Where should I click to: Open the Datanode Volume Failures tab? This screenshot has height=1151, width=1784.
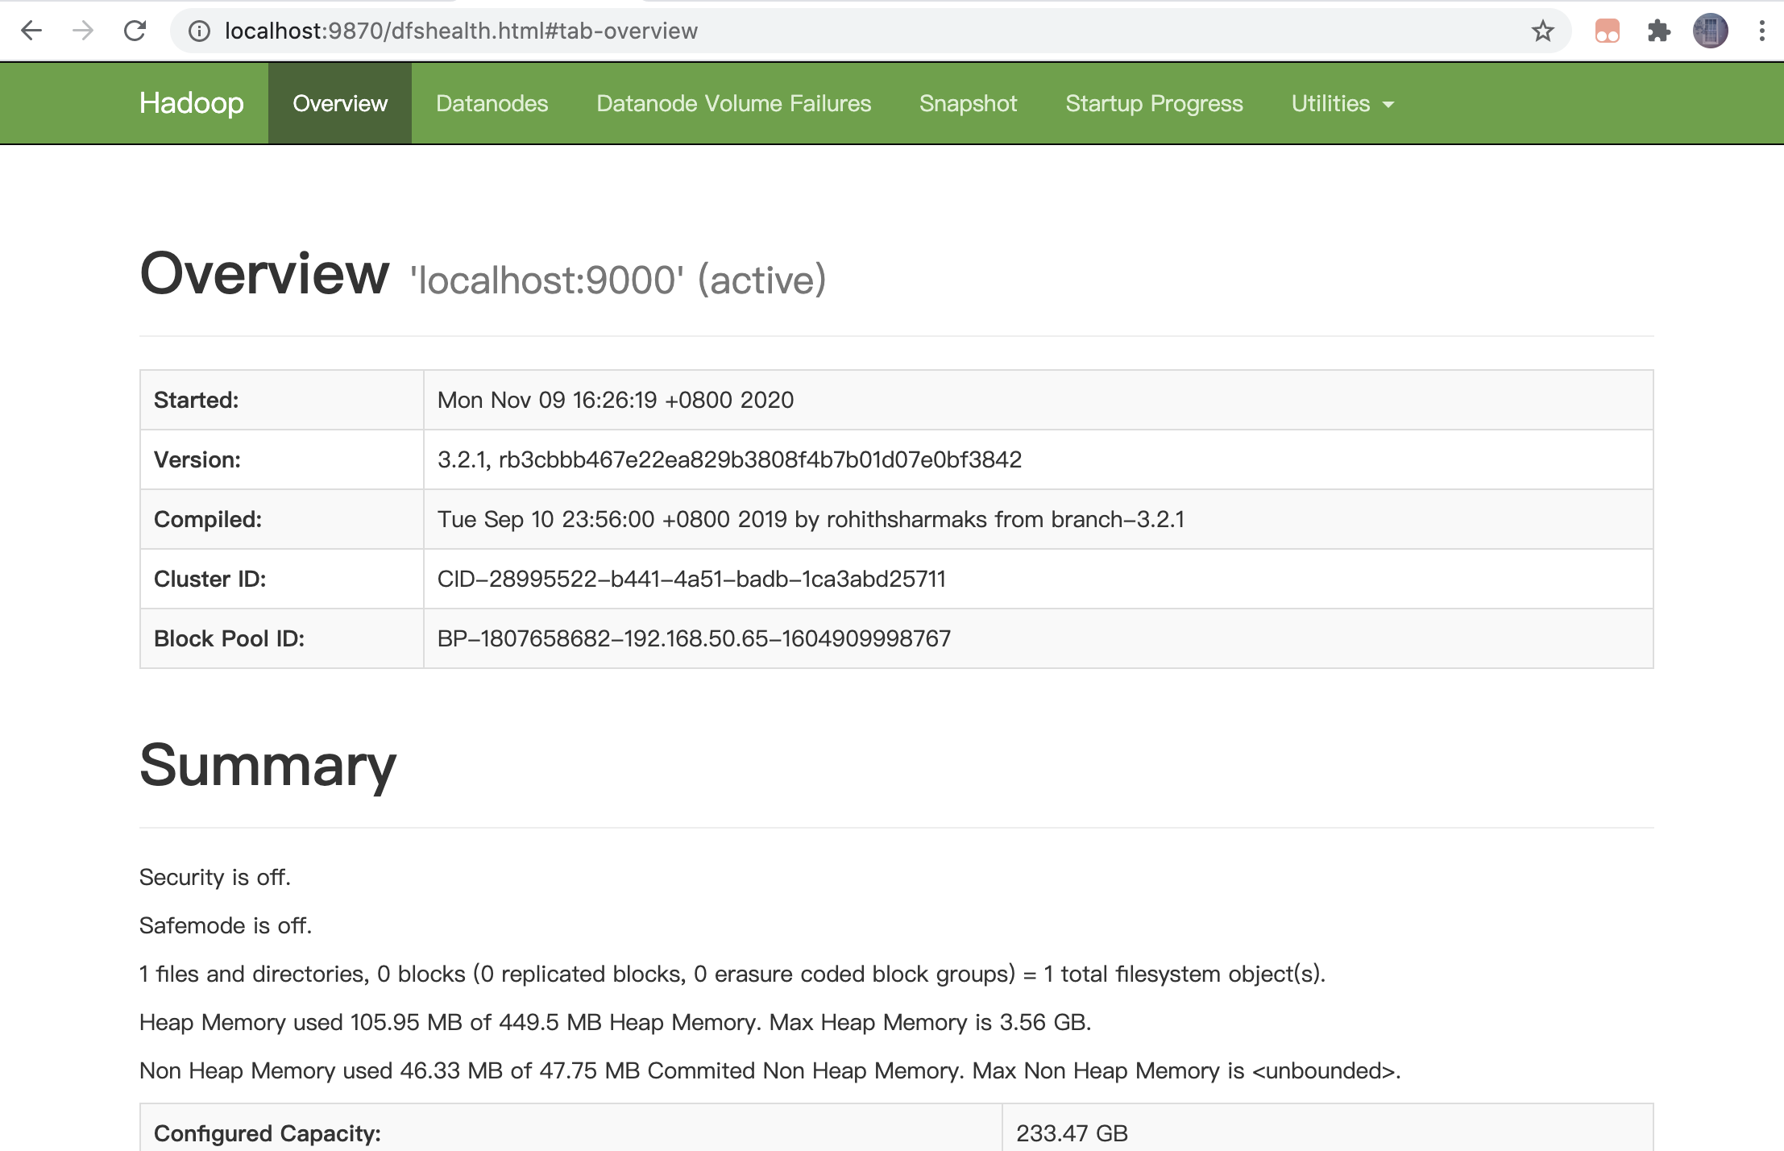click(x=733, y=103)
